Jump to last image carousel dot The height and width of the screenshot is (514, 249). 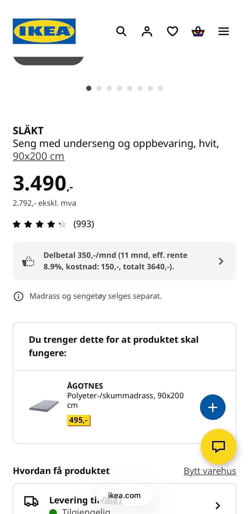[x=160, y=88]
